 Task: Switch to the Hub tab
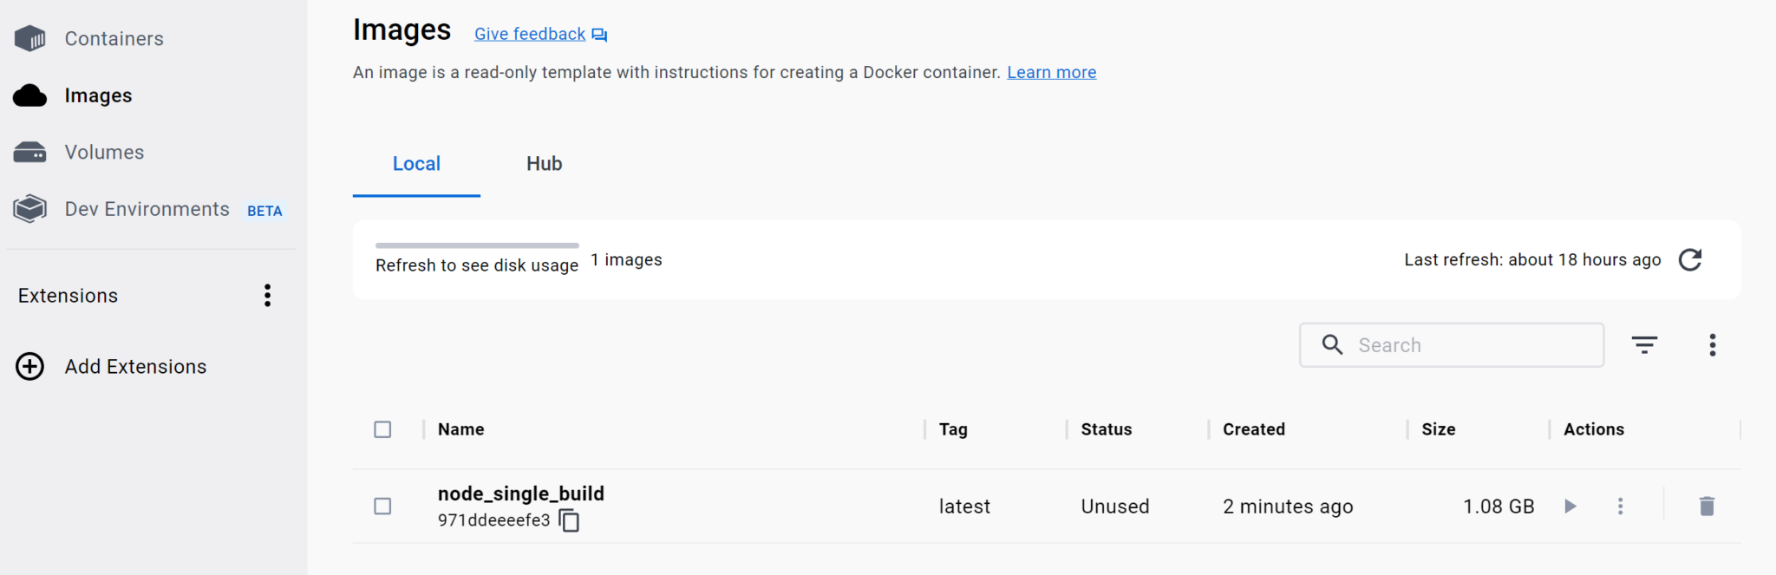(x=544, y=163)
